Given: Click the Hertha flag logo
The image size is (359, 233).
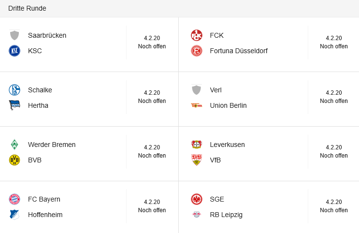Looking at the screenshot, I should click(x=14, y=105).
